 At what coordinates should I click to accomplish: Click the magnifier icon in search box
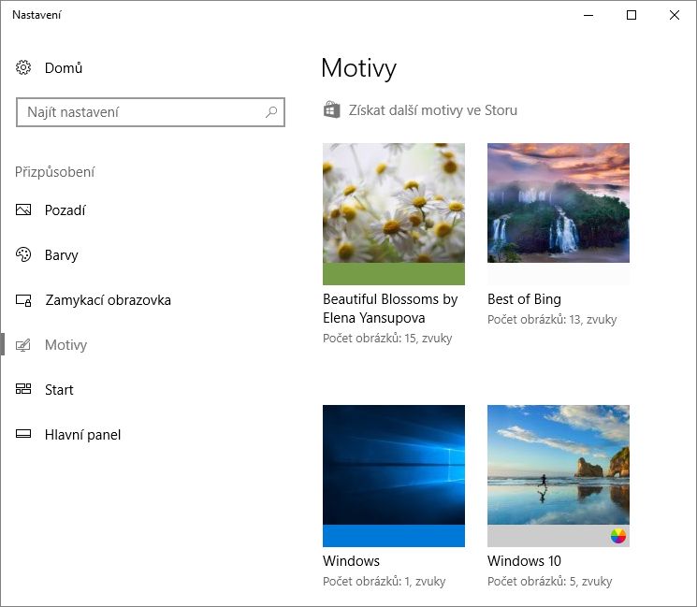271,112
